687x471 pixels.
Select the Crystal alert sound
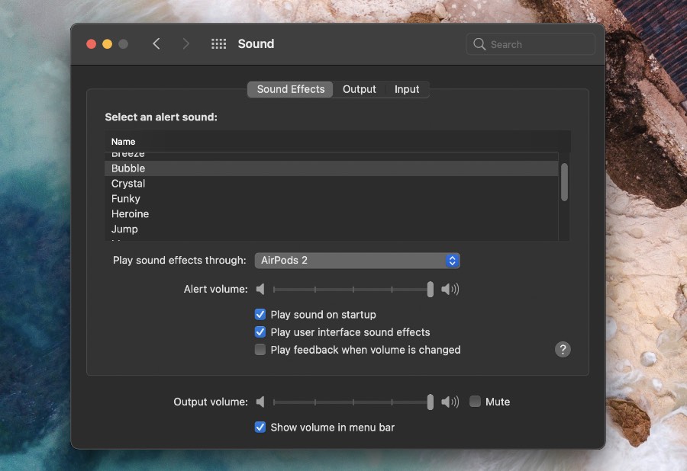click(331, 184)
